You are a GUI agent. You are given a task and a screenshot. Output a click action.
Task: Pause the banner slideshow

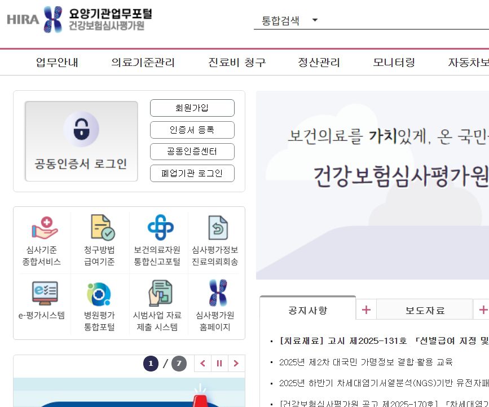click(219, 364)
